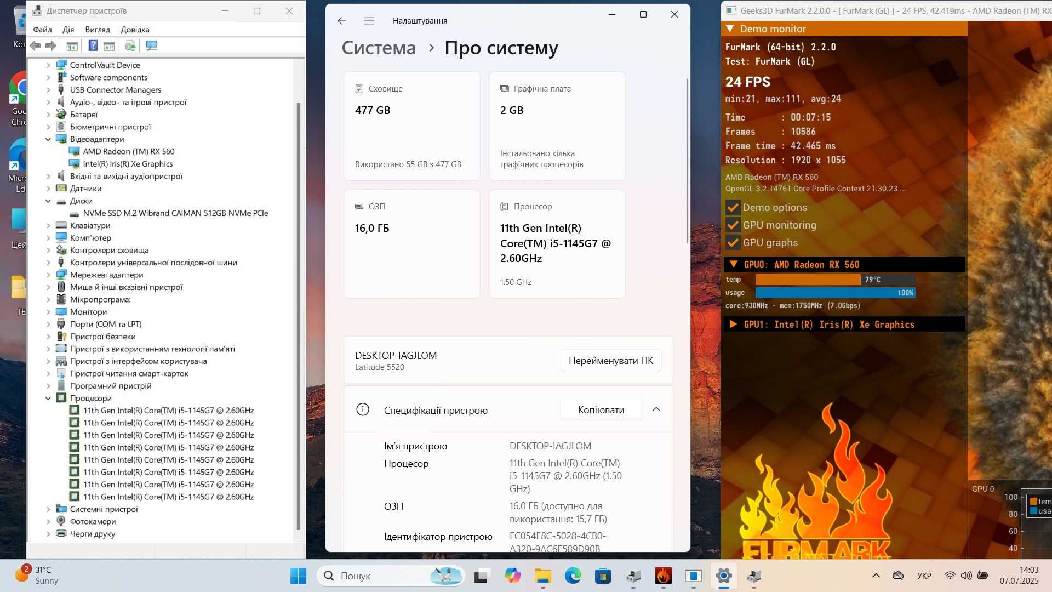The width and height of the screenshot is (1052, 592).
Task: Open the hamburger navigation menu in Settings
Action: [x=369, y=21]
